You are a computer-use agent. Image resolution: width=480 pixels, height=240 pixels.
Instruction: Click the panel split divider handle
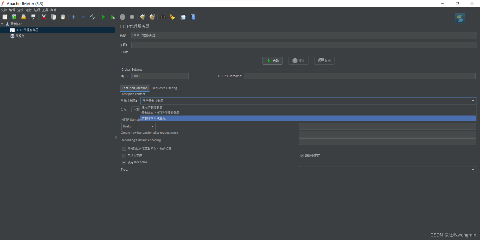(x=116, y=137)
